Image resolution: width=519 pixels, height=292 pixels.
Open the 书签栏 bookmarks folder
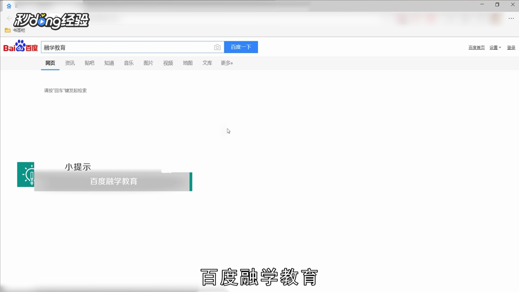[x=15, y=30]
